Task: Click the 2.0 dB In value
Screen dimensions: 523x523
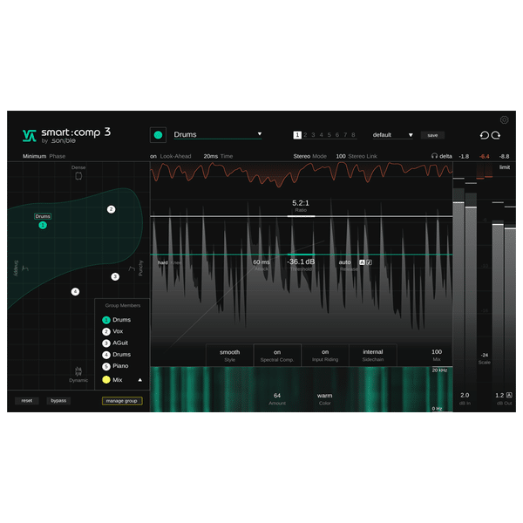Action: pyautogui.click(x=465, y=395)
